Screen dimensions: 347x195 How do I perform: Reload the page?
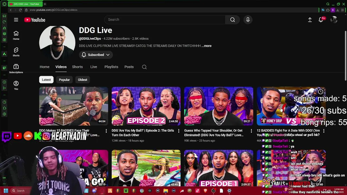pos(20,10)
